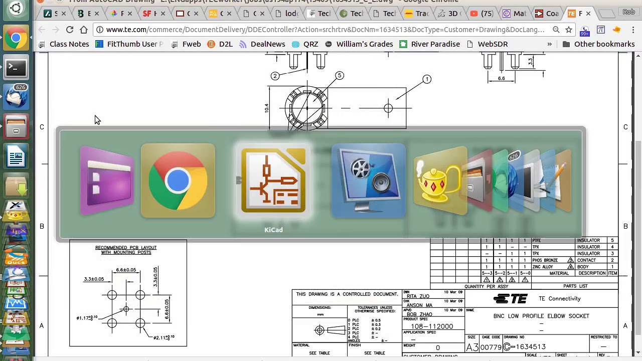Switch to the lodg tab
This screenshot has height=361, width=642.
coord(286,14)
